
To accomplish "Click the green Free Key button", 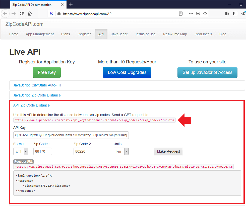I will [x=47, y=72].
